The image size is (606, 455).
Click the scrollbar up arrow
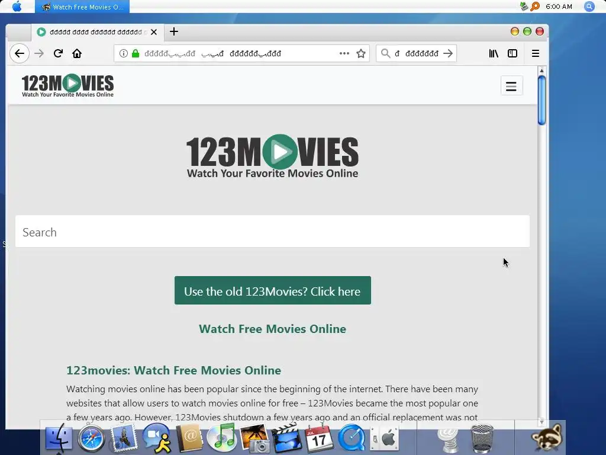click(541, 71)
